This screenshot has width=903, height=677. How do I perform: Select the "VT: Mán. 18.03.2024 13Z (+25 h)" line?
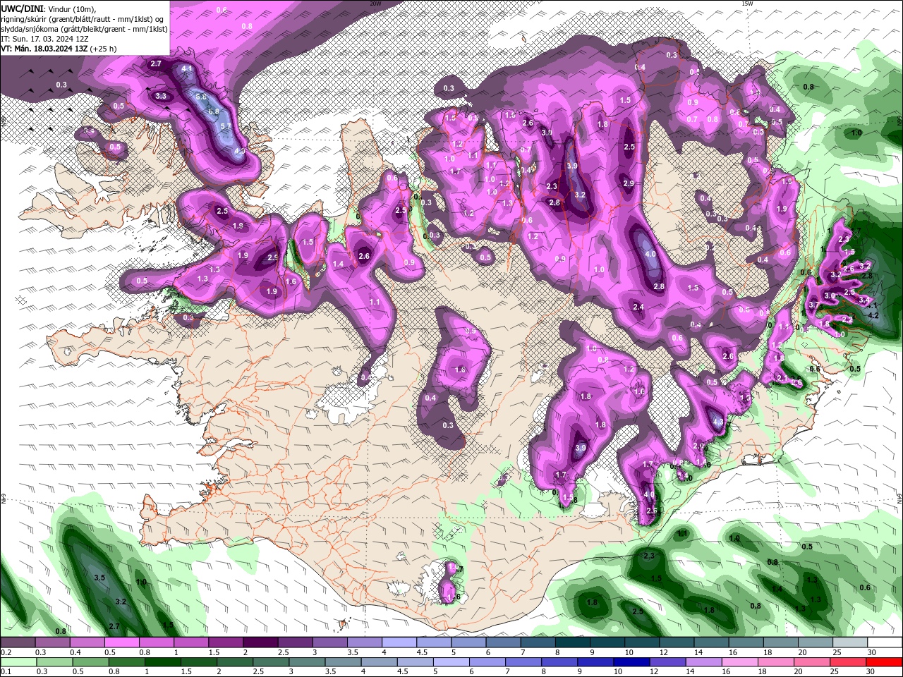pos(59,49)
